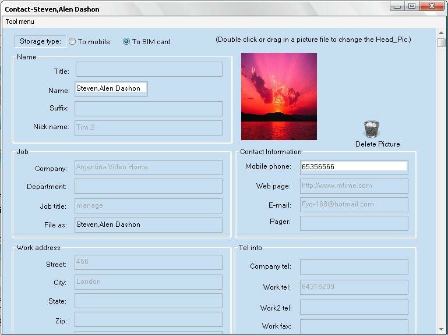Image resolution: width=448 pixels, height=335 pixels.
Task: Click the head picture hint text
Action: click(x=313, y=40)
